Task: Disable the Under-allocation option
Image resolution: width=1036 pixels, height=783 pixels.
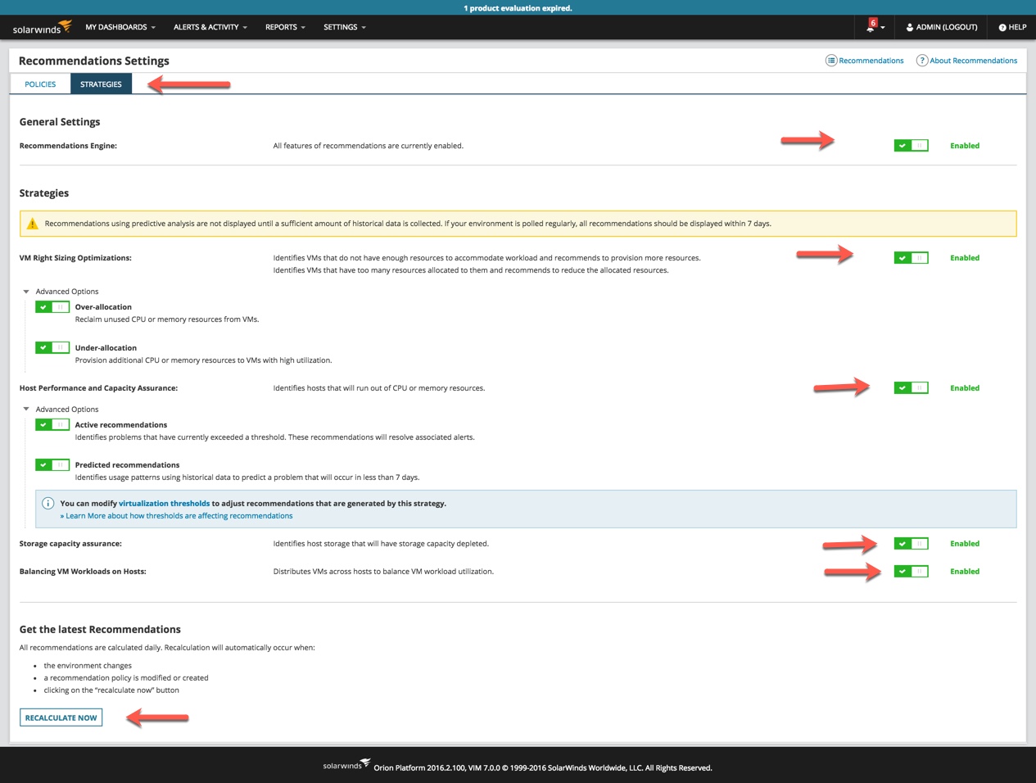Action: pyautogui.click(x=52, y=348)
